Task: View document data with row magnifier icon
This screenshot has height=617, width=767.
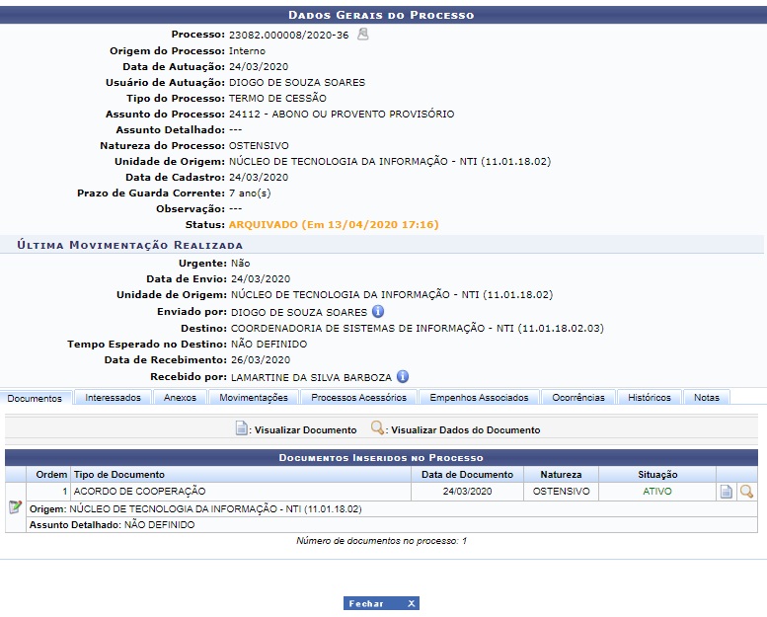Action: coord(746,492)
